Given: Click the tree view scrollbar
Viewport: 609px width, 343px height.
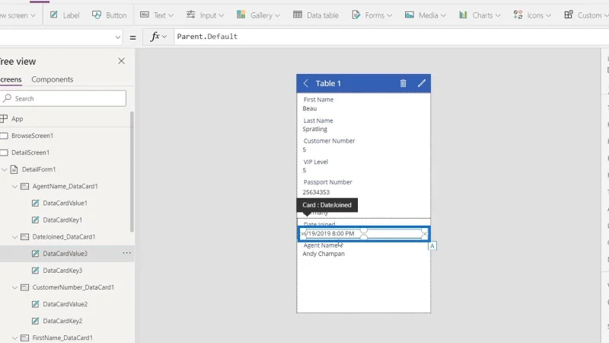Looking at the screenshot, I should tap(132, 171).
